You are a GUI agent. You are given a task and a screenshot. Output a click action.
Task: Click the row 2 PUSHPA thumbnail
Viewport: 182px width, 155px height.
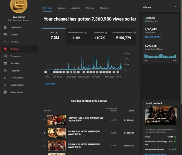(57, 133)
